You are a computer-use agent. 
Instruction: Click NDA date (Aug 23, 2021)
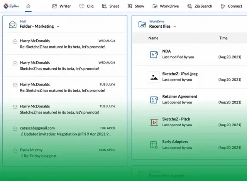pyautogui.click(x=230, y=57)
